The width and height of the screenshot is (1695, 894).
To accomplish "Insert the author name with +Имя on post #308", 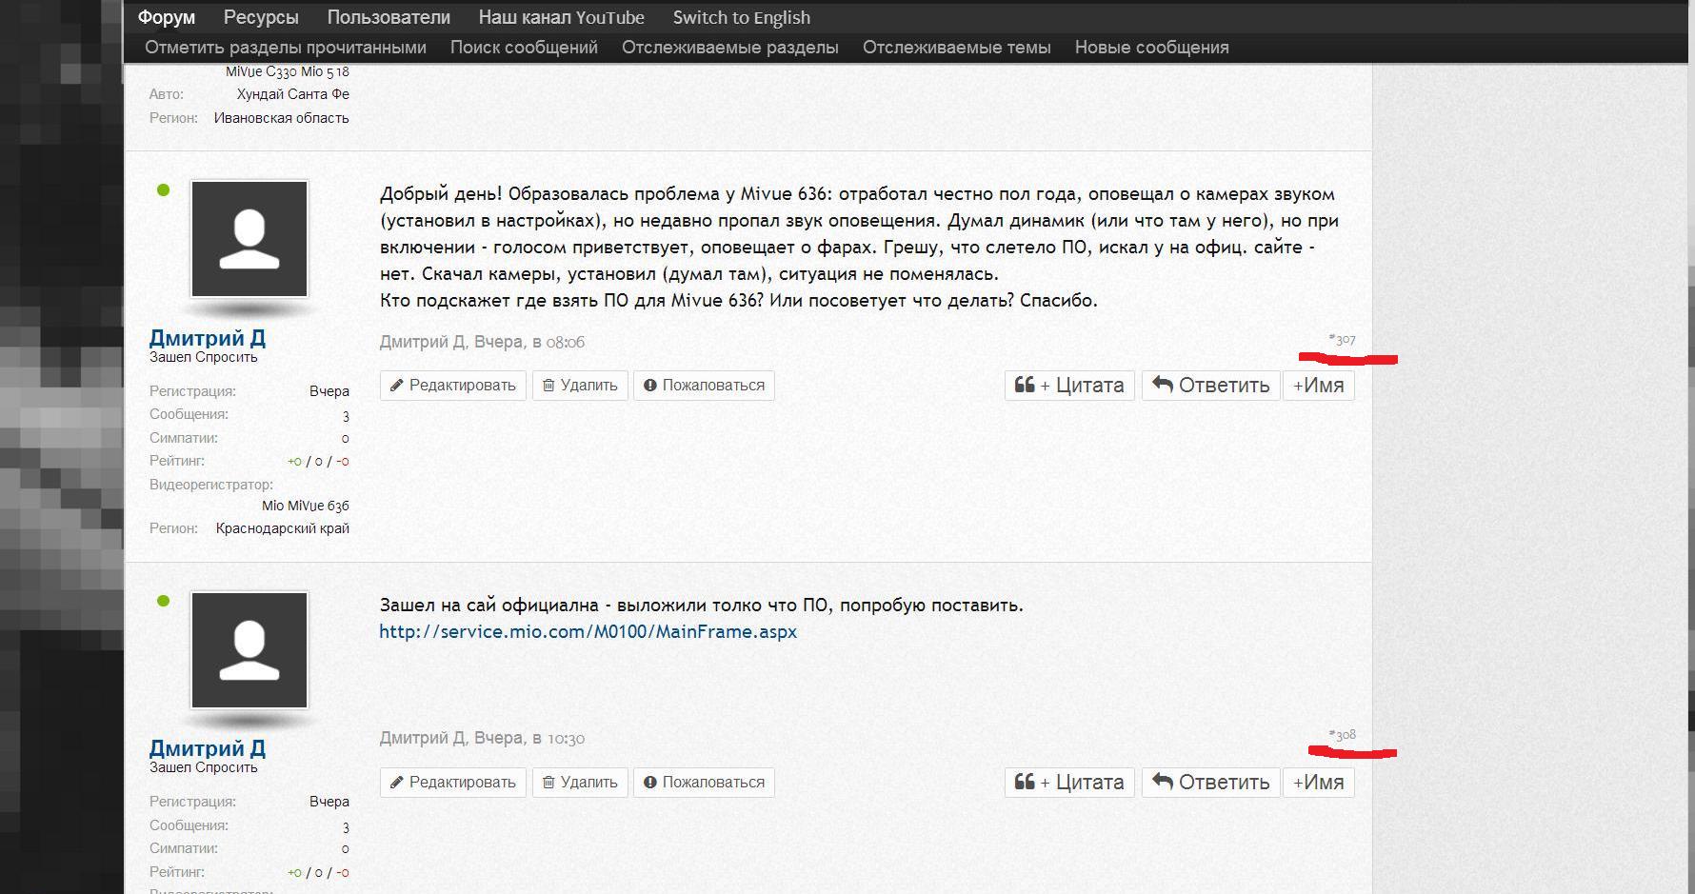I will coord(1318,783).
